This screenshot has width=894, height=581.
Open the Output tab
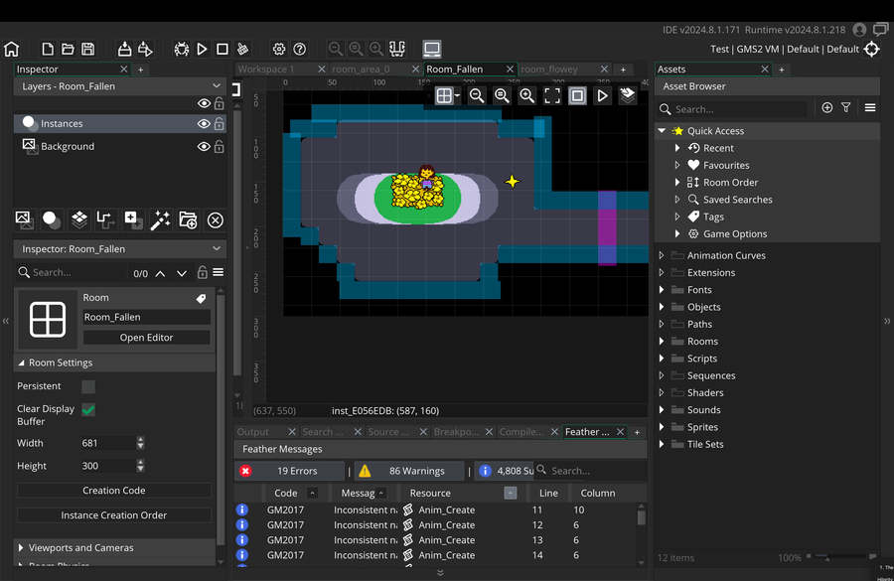tap(252, 432)
